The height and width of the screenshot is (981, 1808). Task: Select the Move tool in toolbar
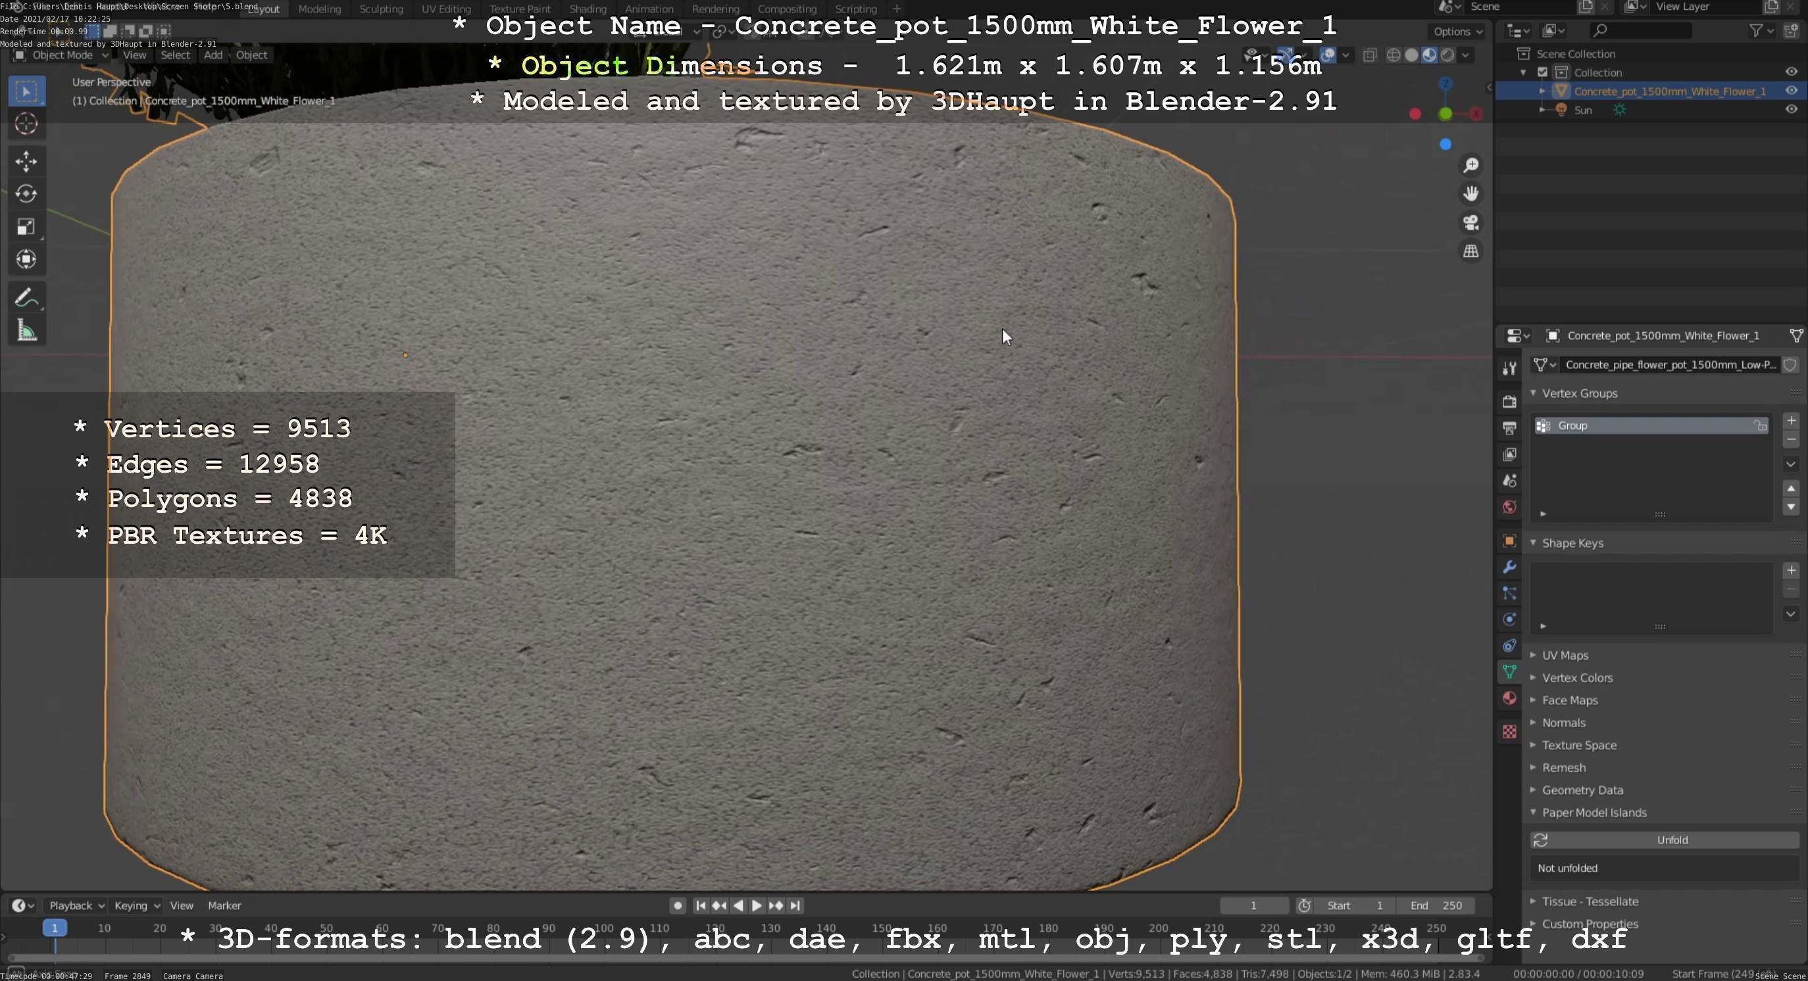26,161
